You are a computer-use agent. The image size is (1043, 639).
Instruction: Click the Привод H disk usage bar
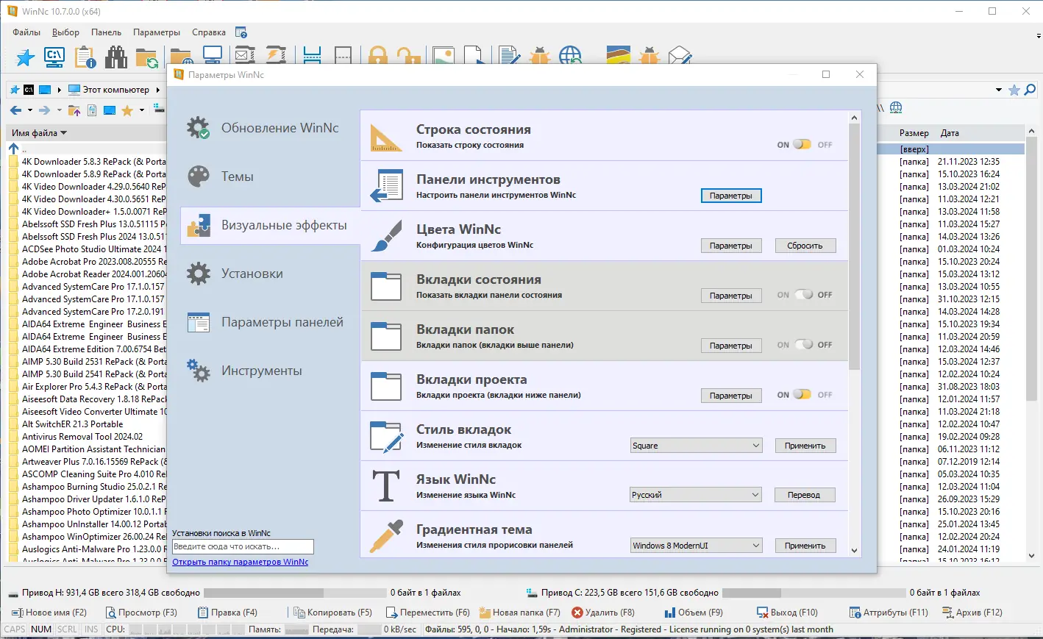pos(295,593)
